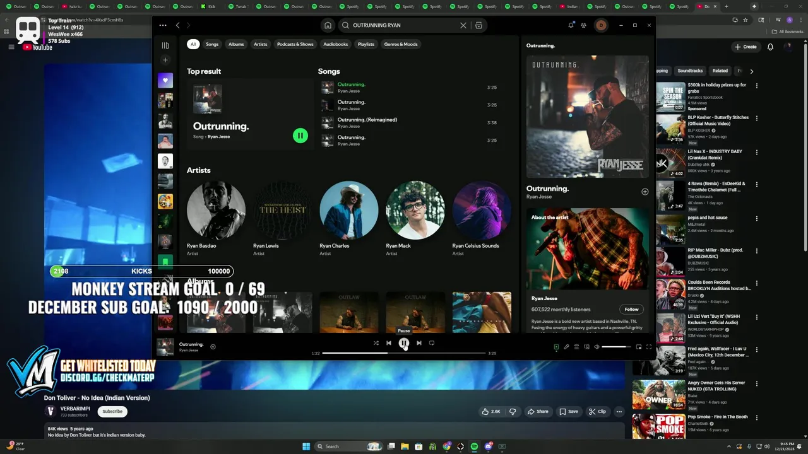The height and width of the screenshot is (454, 808).
Task: Go back in Spotify navigation
Action: (177, 25)
